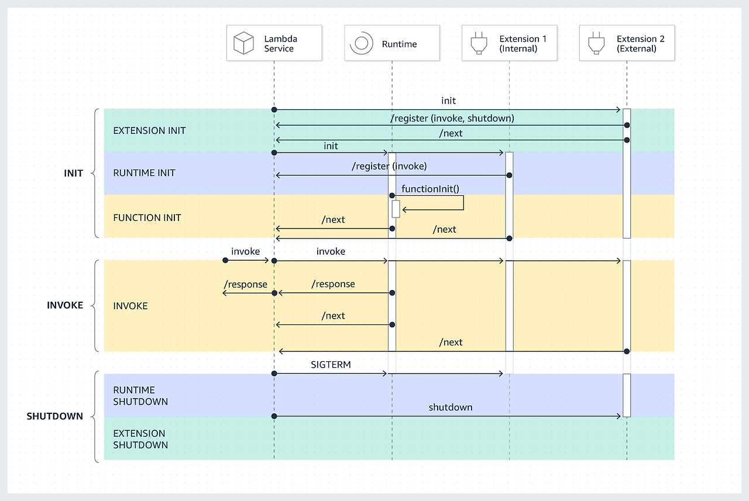Click the "init" label on arrow to Extension 2

(x=449, y=101)
